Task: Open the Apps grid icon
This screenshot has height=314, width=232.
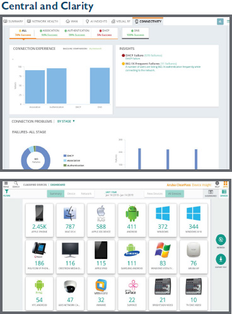Action: click(x=225, y=183)
